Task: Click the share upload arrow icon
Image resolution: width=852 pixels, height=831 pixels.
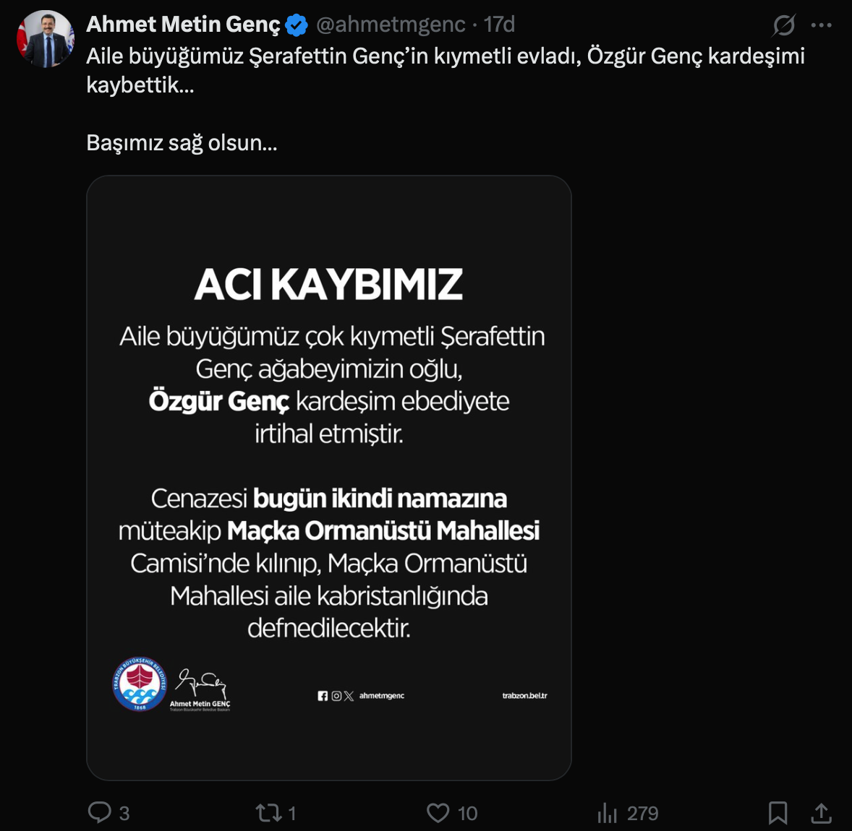Action: point(821,813)
